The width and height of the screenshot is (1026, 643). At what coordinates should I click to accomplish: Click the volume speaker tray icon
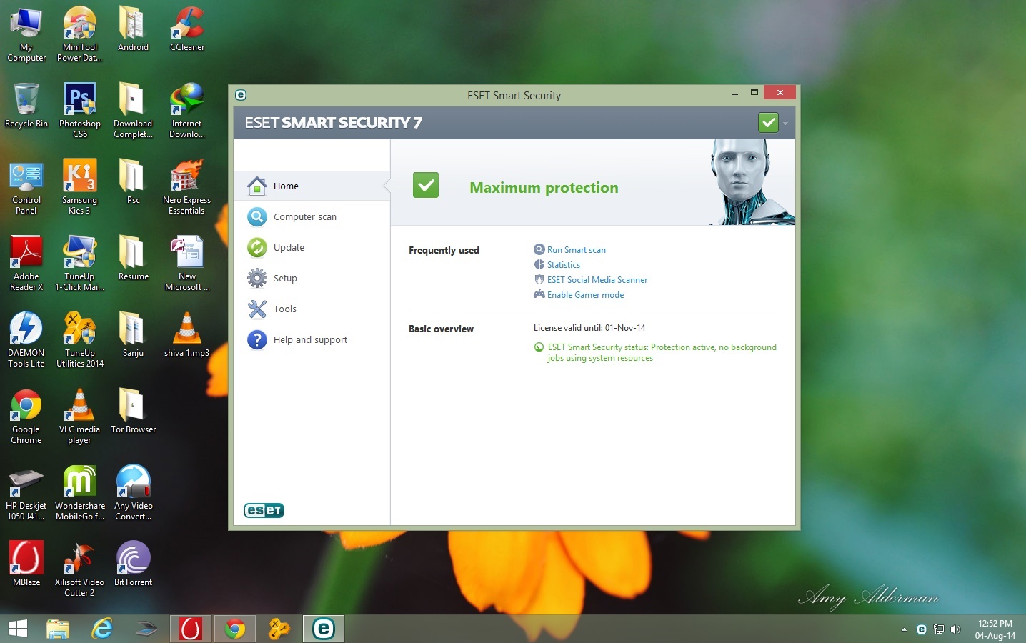coord(956,629)
